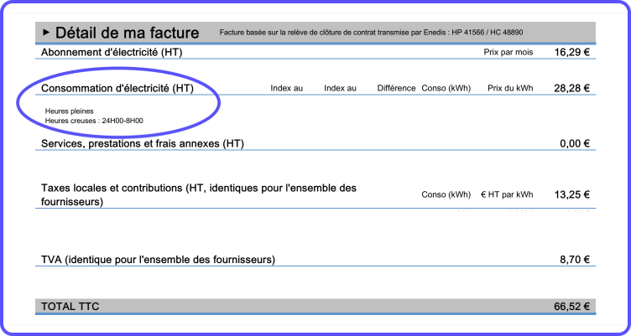The height and width of the screenshot is (336, 631).
Task: Click the 28,28 € consumption amount
Action: point(572,88)
